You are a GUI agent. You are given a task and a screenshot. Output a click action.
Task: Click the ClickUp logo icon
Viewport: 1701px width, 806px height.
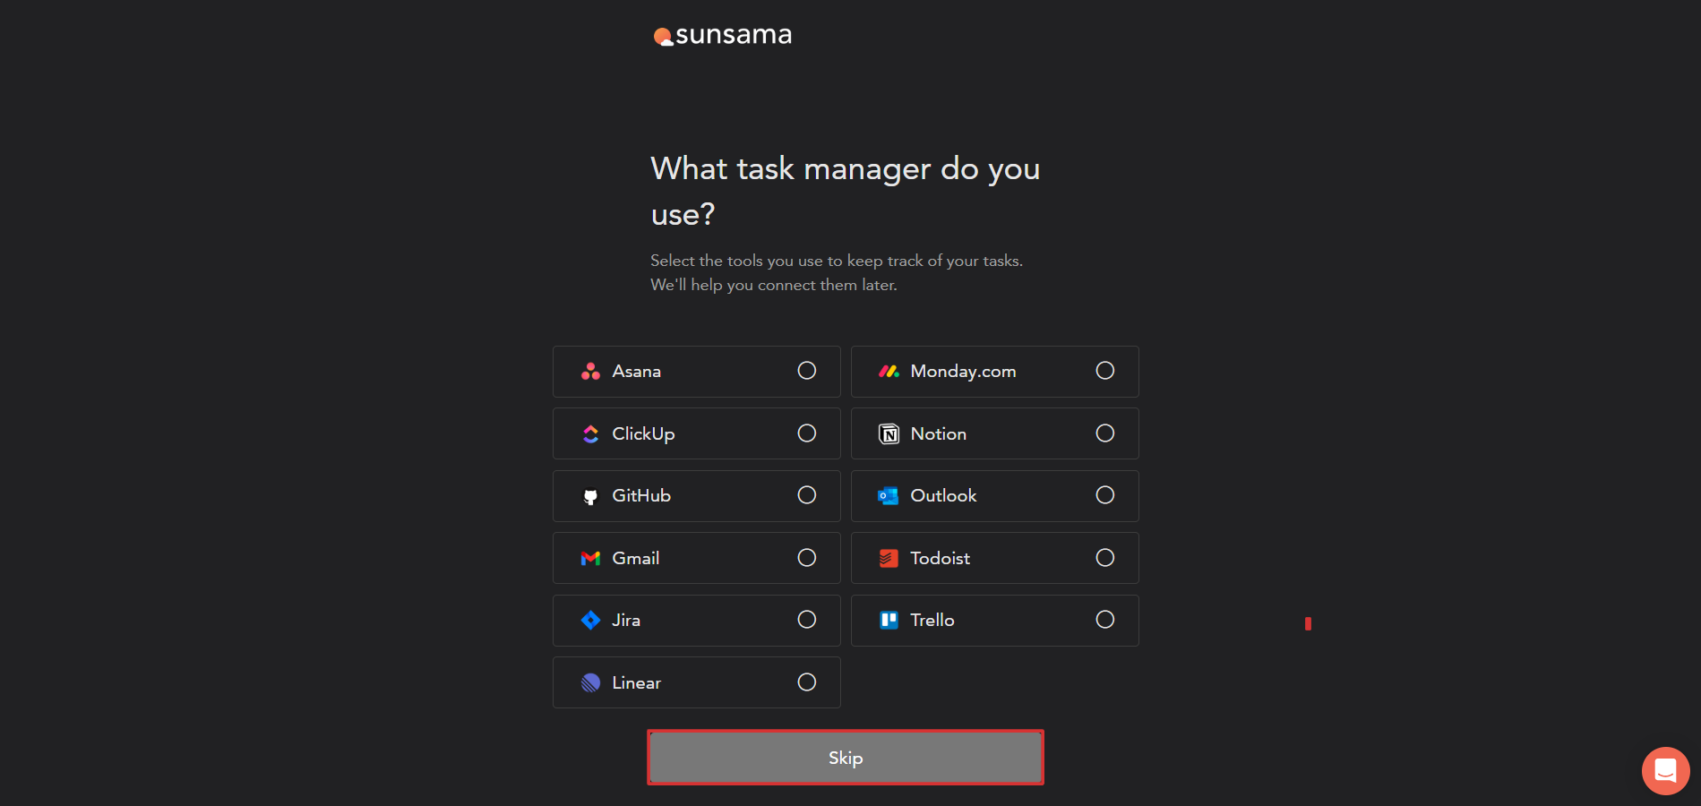click(590, 433)
